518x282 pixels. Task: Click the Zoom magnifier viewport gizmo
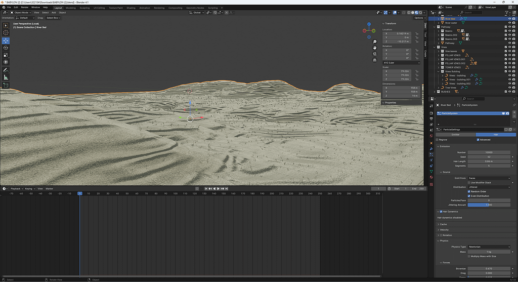pyautogui.click(x=374, y=42)
